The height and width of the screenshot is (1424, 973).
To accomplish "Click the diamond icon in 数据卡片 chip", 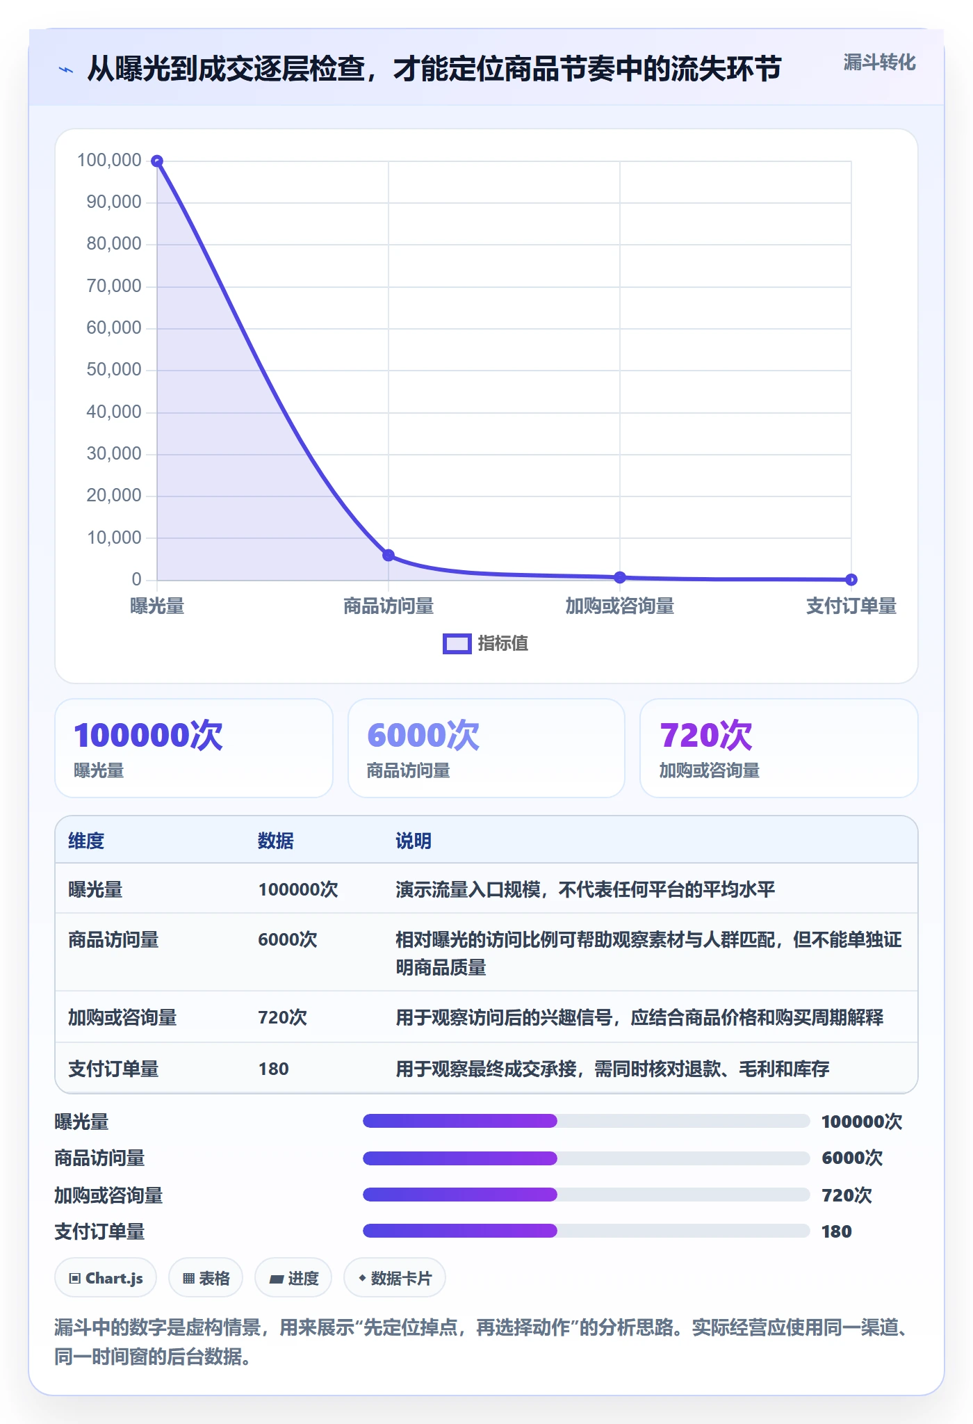I will click(x=362, y=1278).
